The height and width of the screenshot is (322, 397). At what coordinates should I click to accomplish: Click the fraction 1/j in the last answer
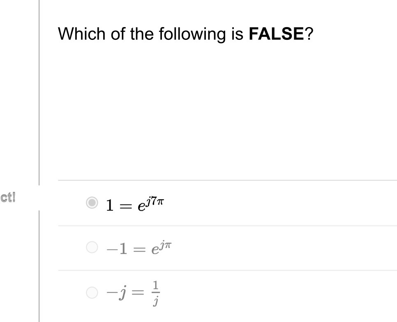[156, 292]
